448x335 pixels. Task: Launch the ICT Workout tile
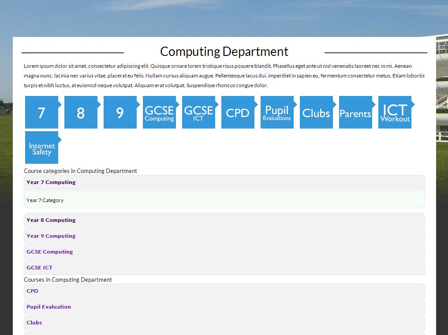[395, 112]
